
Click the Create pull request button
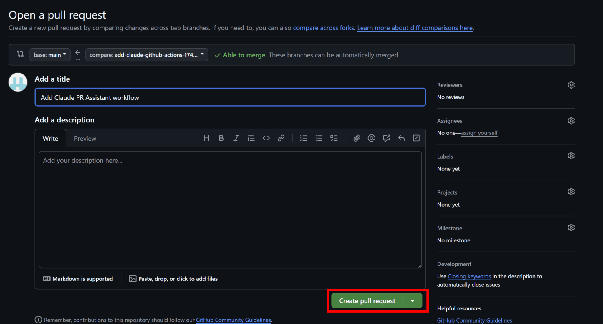(x=367, y=301)
